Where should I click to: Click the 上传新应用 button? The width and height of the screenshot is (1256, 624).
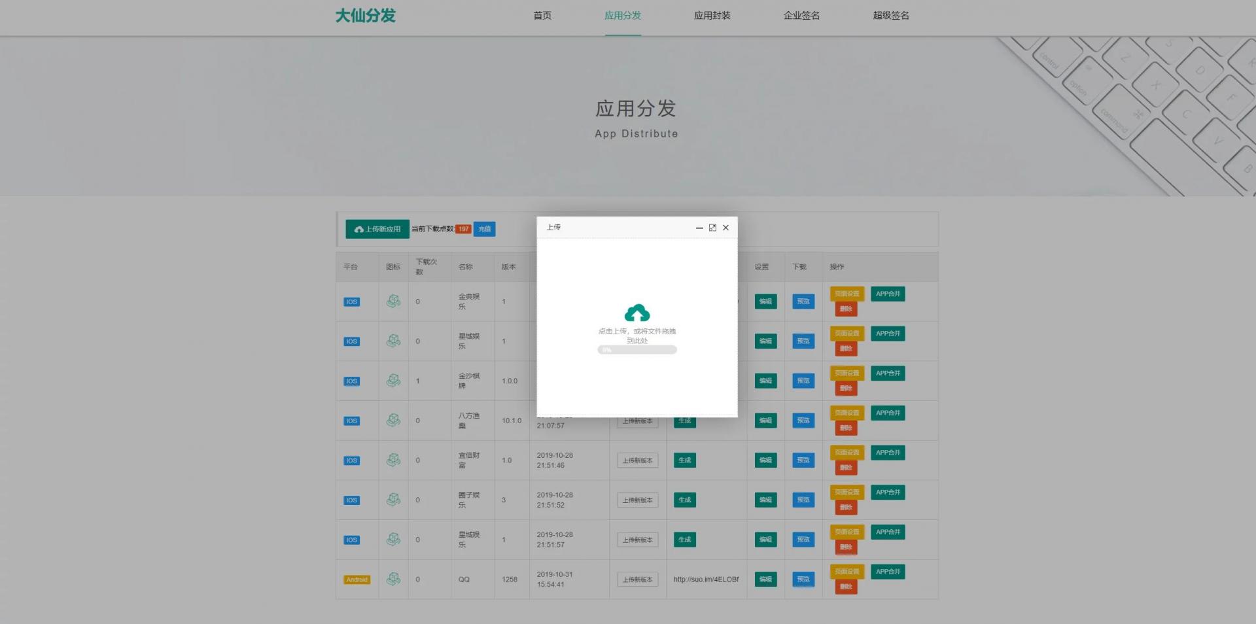tap(378, 229)
